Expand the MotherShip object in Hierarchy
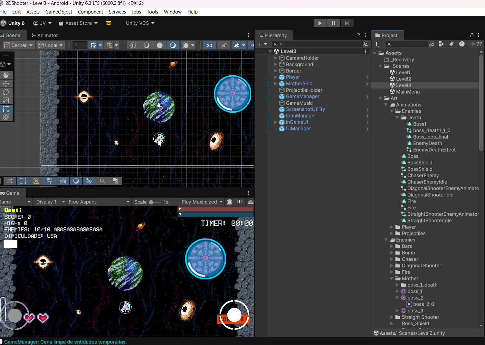This screenshot has width=485, height=345. 276,84
